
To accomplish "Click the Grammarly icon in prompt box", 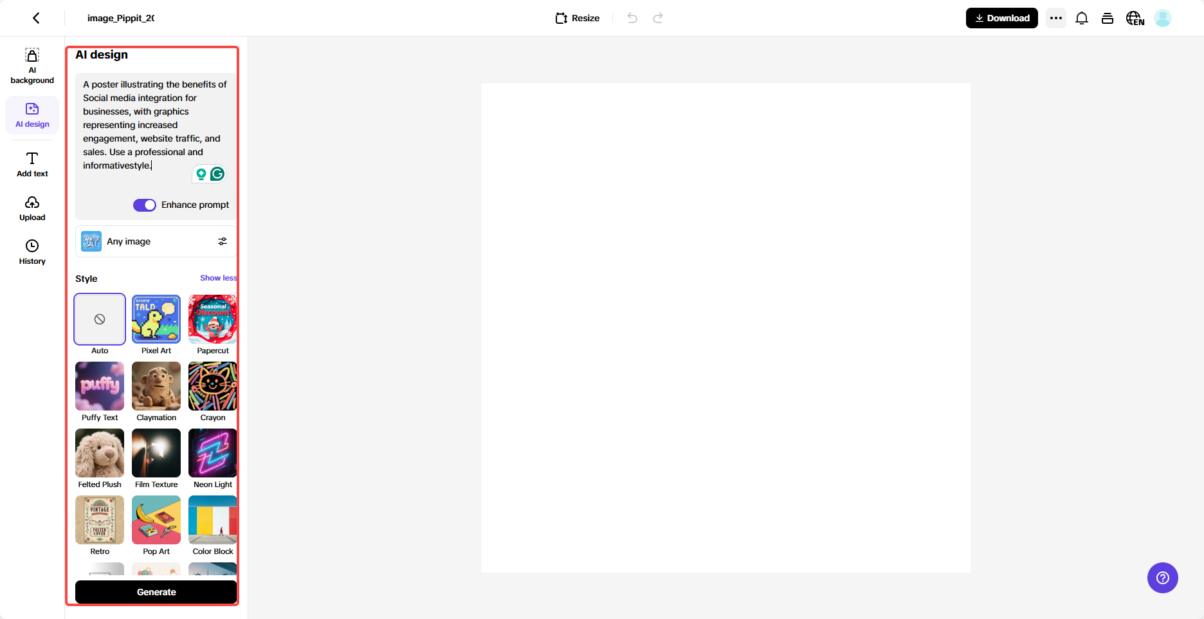I will (x=217, y=174).
